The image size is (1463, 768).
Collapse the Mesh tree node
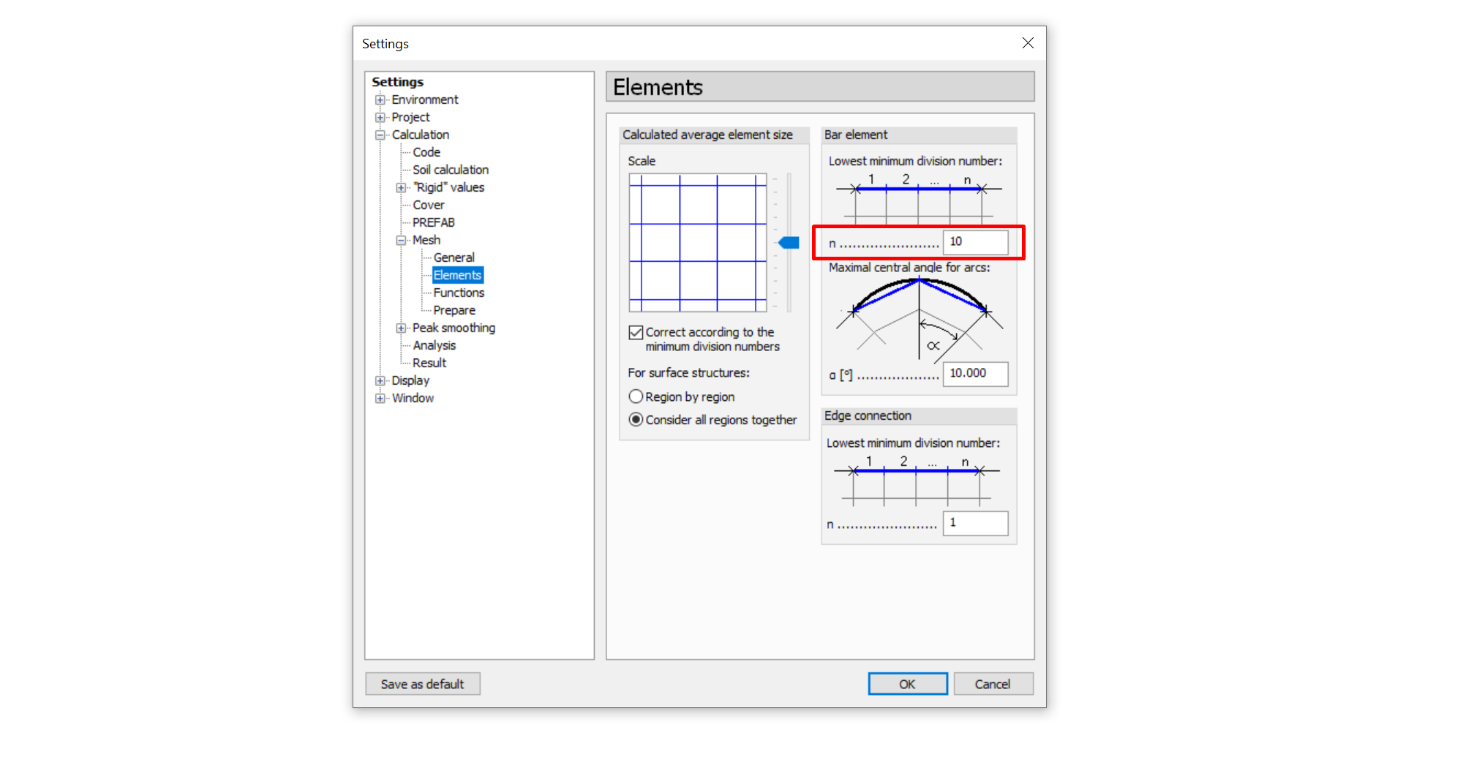pos(401,241)
